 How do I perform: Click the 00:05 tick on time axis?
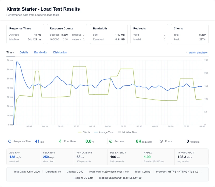click(x=29, y=127)
